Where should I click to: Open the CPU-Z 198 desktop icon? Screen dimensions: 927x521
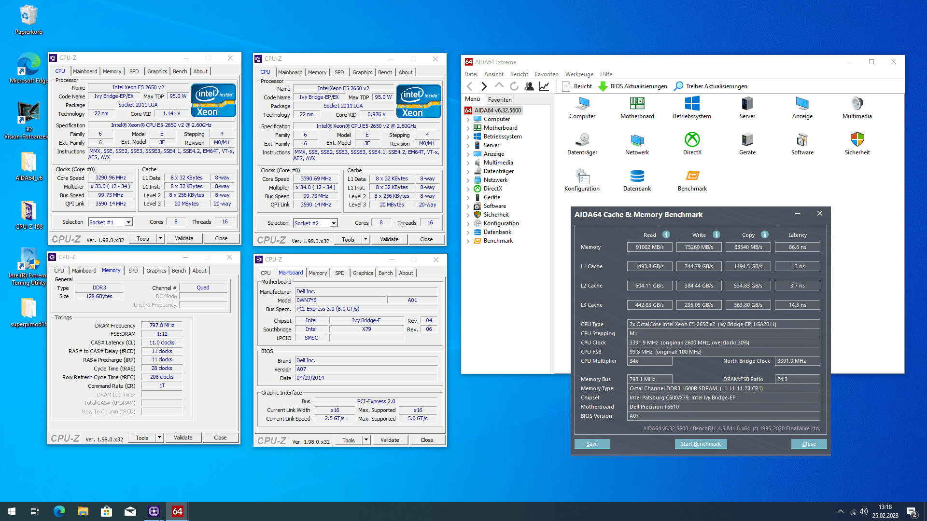(x=28, y=215)
